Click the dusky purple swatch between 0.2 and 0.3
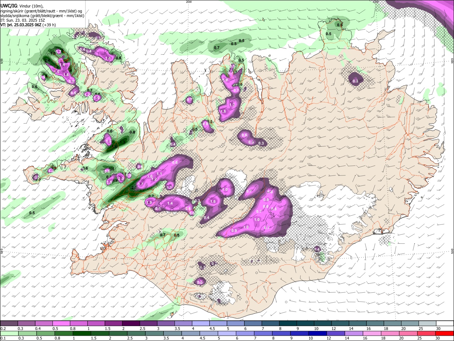 tap(9, 324)
